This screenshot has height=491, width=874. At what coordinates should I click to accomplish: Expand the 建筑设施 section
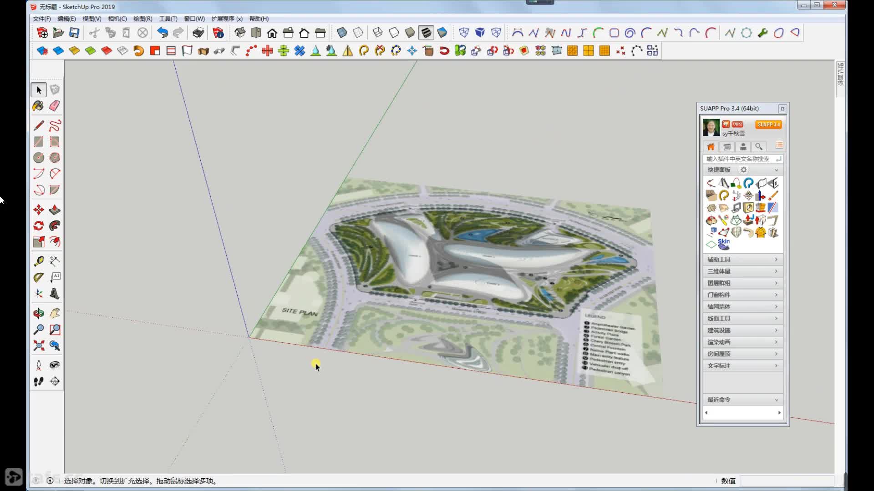coord(742,330)
